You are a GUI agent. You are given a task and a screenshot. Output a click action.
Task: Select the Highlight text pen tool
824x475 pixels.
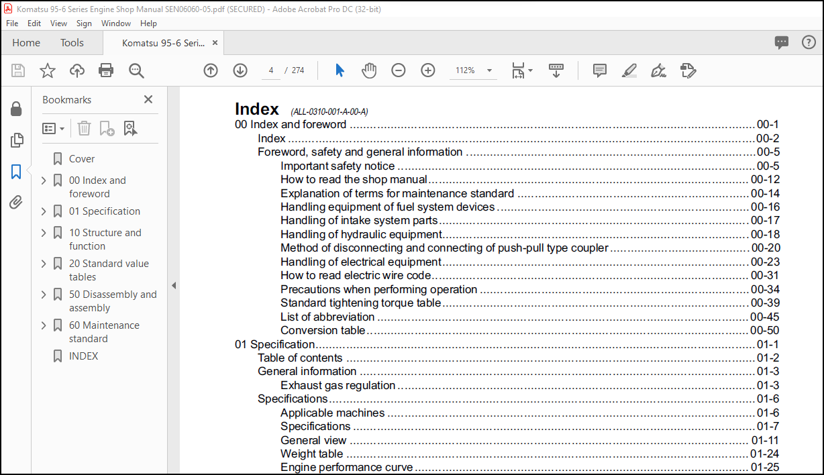(629, 70)
